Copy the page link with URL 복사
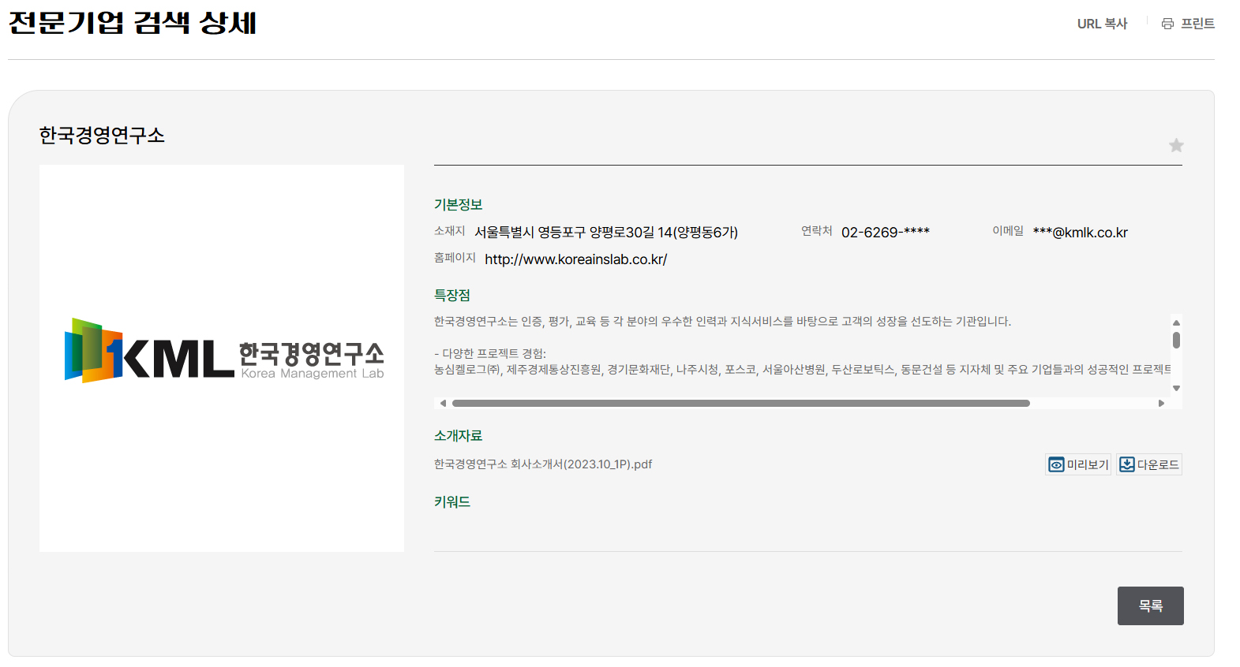1240x667 pixels. [1102, 24]
